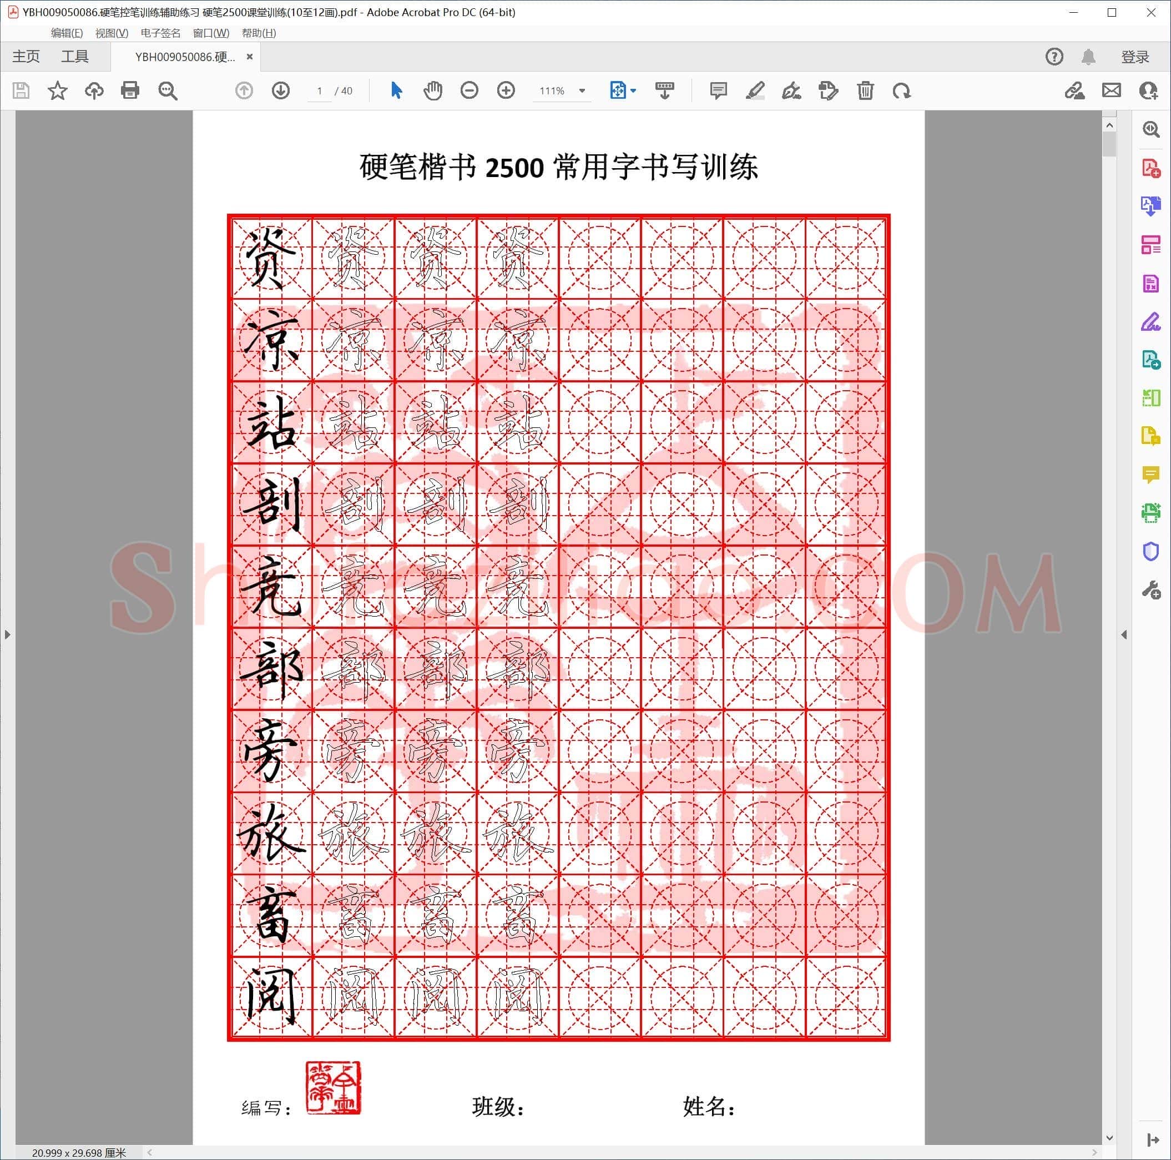Viewport: 1171px width, 1160px height.
Task: Switch to the 工具 tab
Action: [x=75, y=57]
